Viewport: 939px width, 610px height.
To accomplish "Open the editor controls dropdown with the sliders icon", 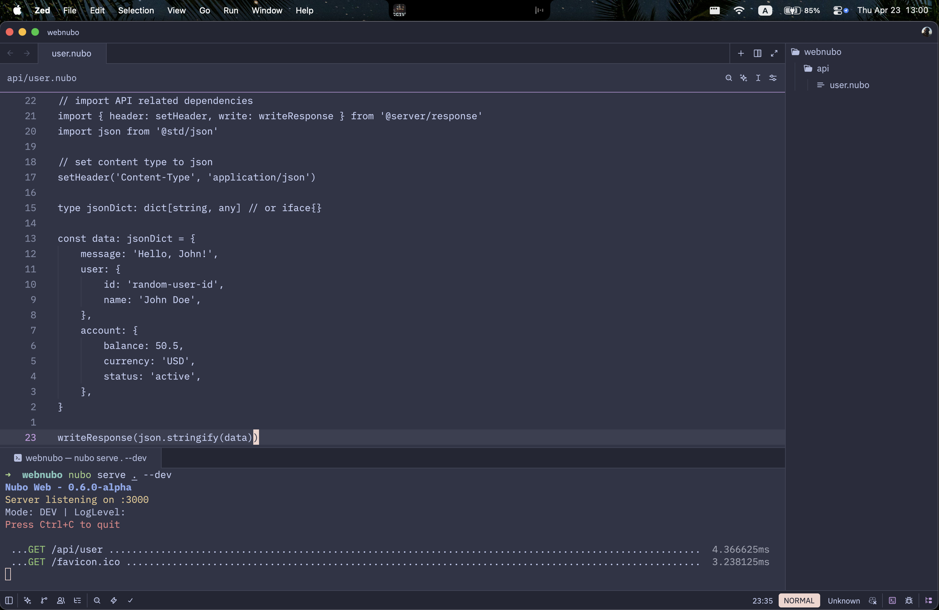I will (773, 78).
